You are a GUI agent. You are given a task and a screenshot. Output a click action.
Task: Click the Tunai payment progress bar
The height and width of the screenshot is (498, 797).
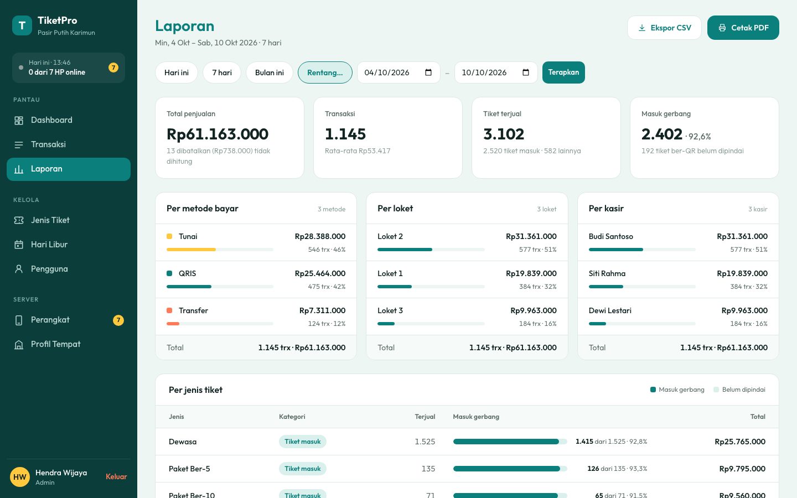point(220,250)
